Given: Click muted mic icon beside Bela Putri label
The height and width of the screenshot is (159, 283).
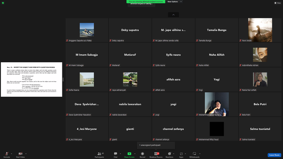Looking at the screenshot, I should click(x=241, y=115).
